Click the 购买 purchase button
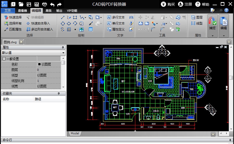This screenshot has height=144, width=234. [168, 4]
